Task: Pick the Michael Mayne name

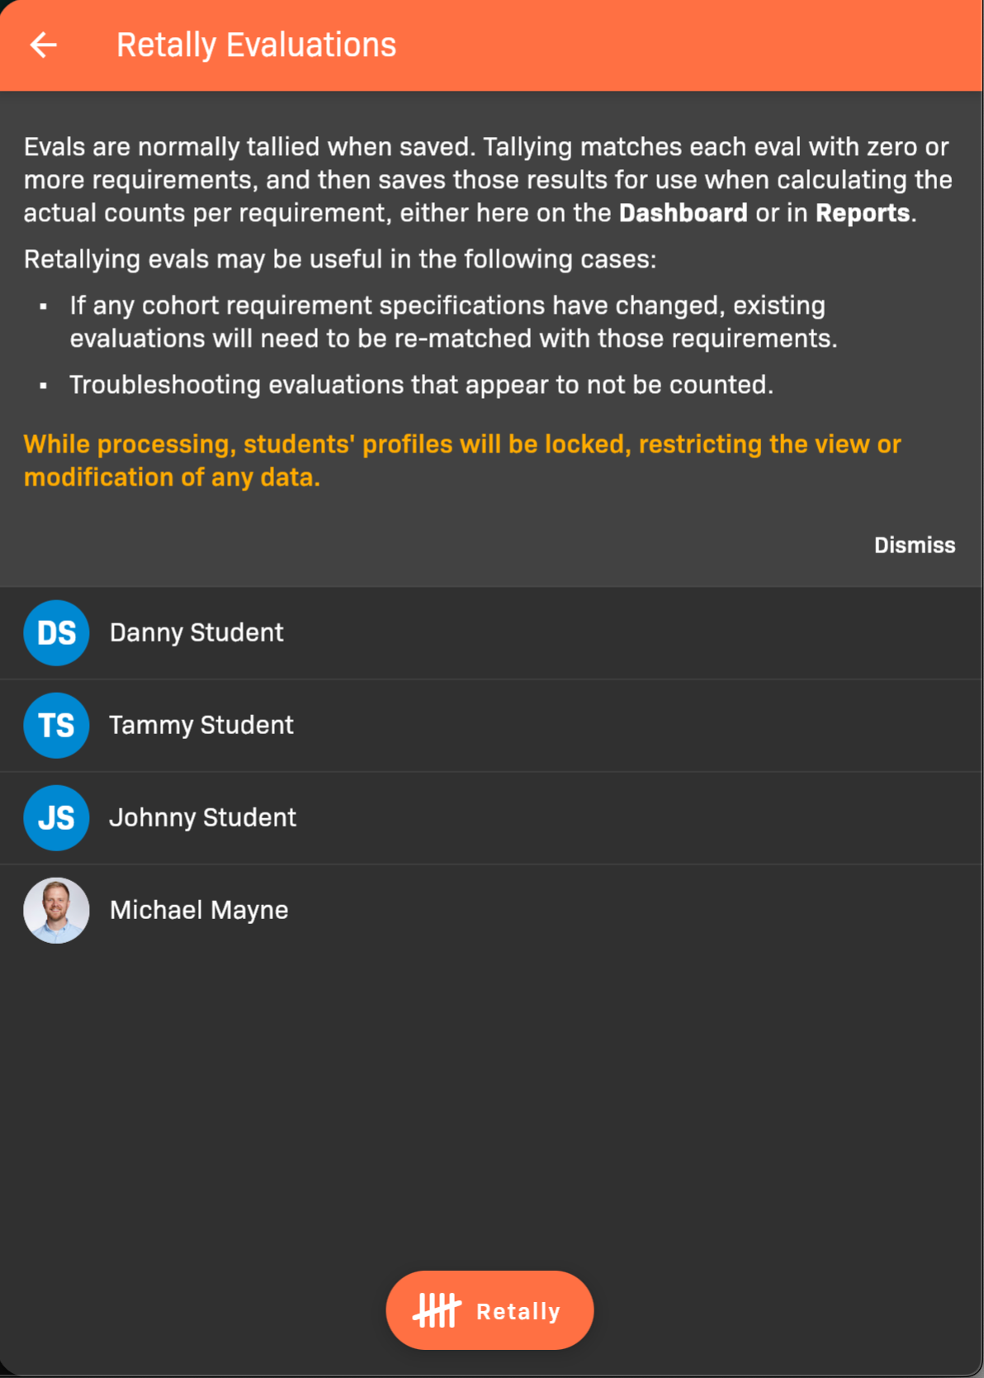Action: (x=199, y=911)
